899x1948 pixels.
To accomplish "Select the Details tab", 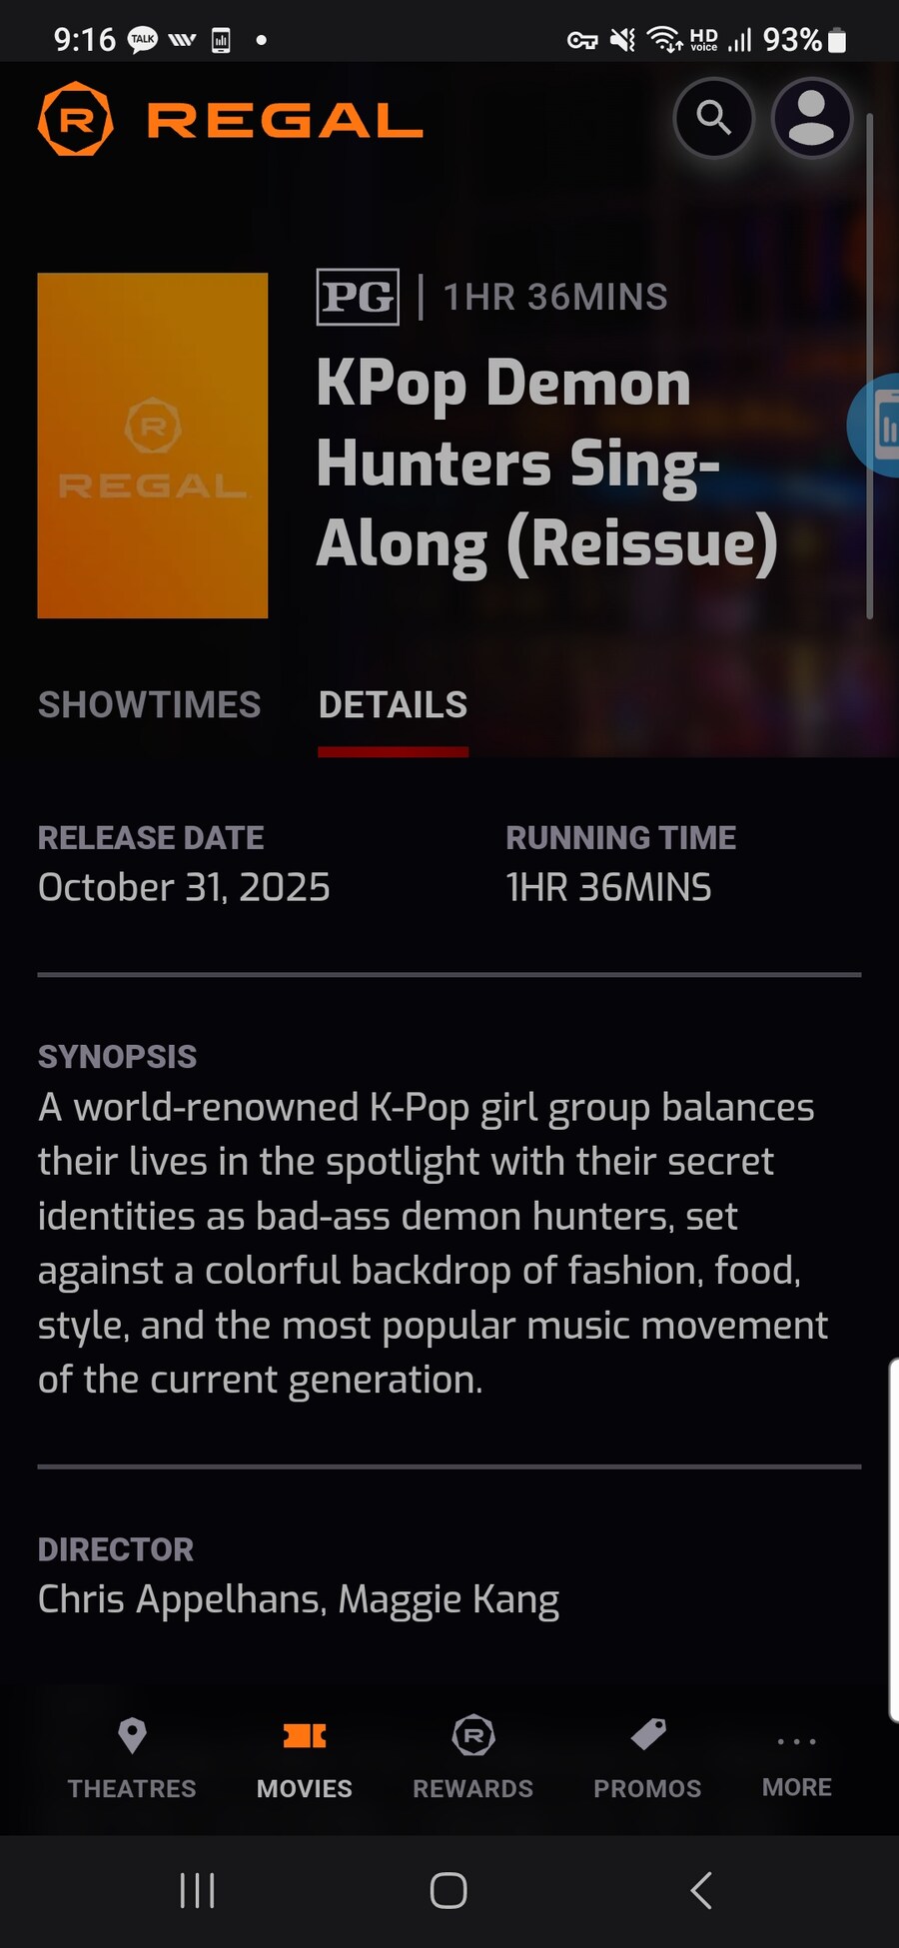I will [x=393, y=705].
